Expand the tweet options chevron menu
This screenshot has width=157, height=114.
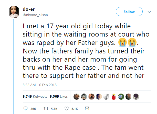[149, 12]
